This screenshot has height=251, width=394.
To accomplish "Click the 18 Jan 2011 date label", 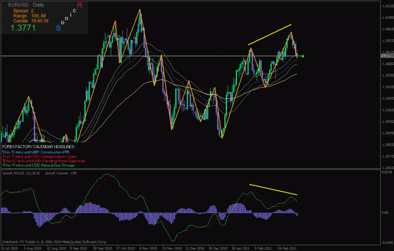I will [x=240, y=248].
